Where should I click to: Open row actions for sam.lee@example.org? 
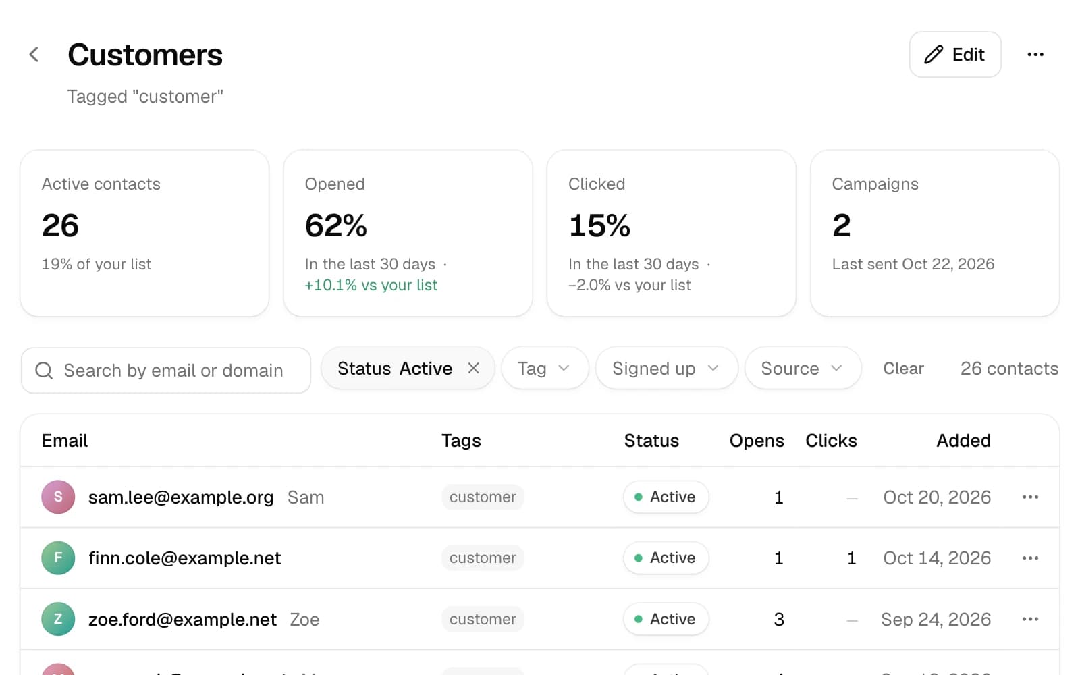coord(1030,497)
